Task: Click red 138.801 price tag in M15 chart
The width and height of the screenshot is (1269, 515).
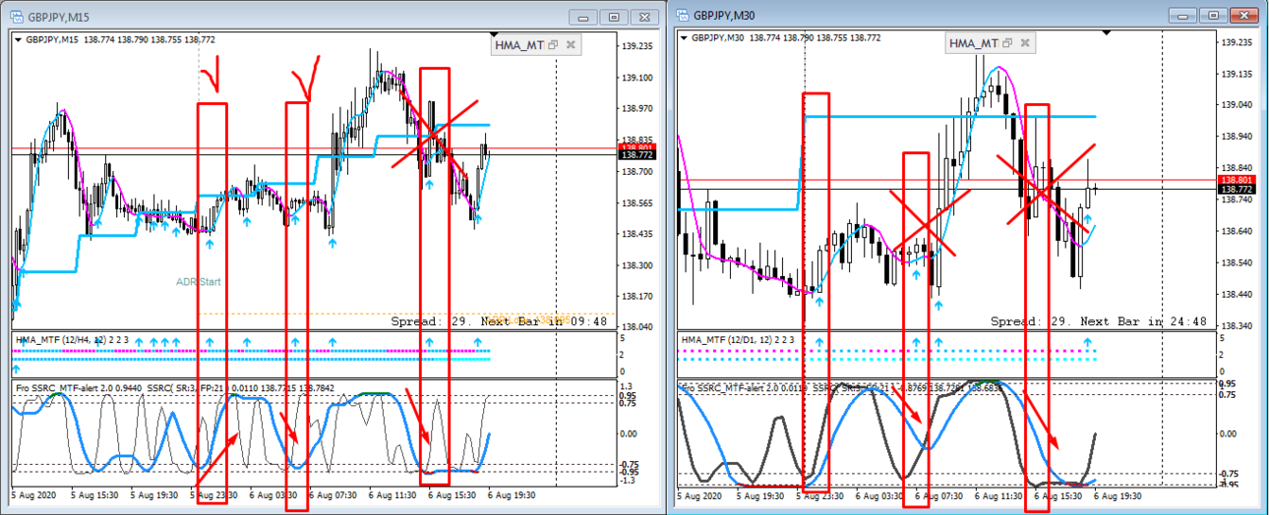Action: [x=638, y=145]
